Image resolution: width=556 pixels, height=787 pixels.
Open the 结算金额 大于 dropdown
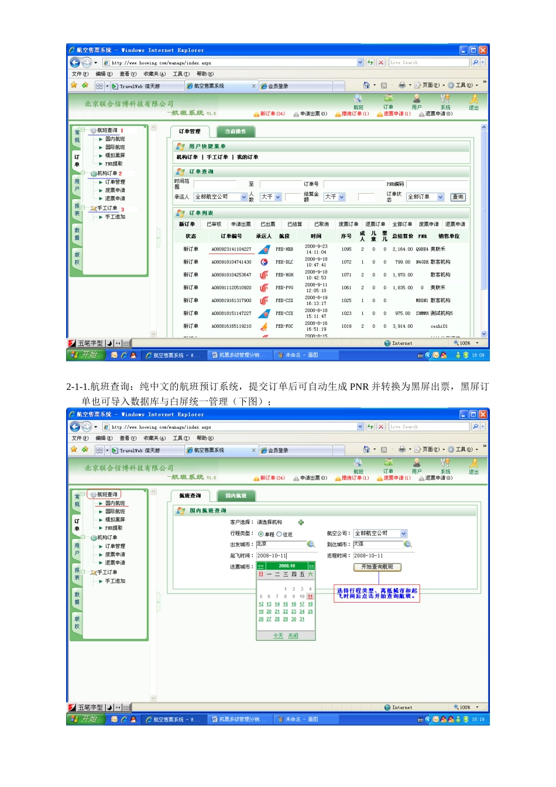click(342, 197)
